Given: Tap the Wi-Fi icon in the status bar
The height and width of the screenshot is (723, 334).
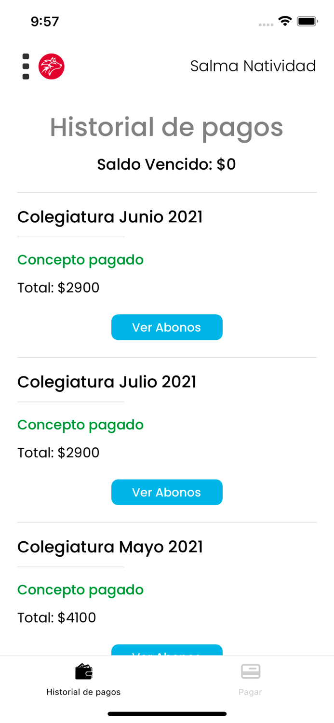Looking at the screenshot, I should click(x=284, y=21).
